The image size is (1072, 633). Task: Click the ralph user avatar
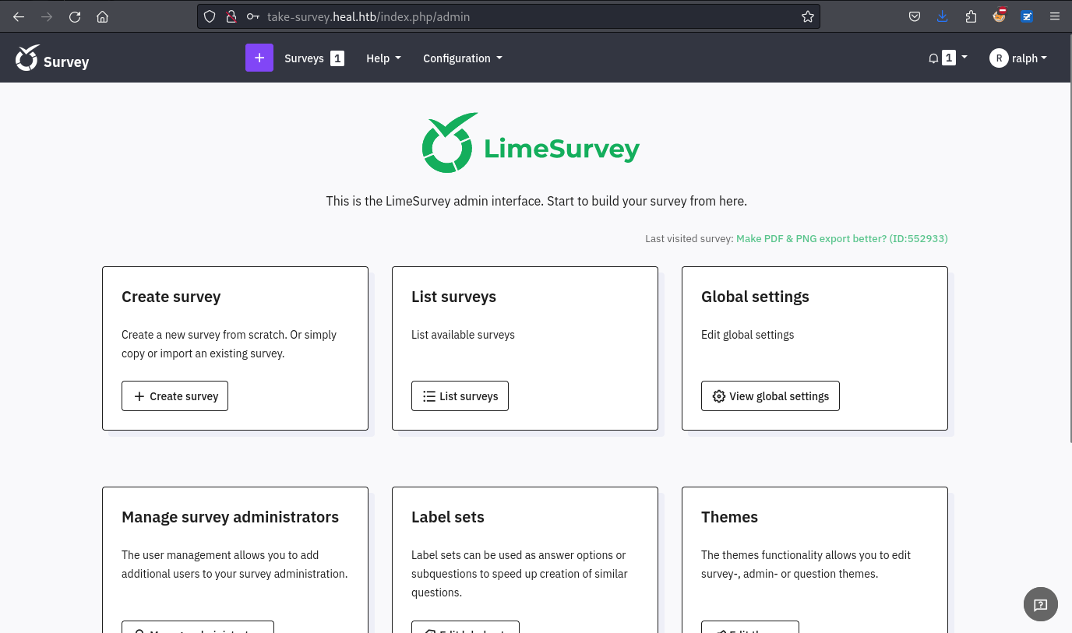tap(999, 58)
